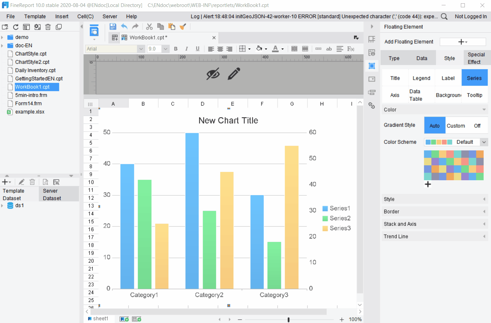Click the hyperlink chain icon in right sidebar
491x323 pixels.
click(x=372, y=105)
